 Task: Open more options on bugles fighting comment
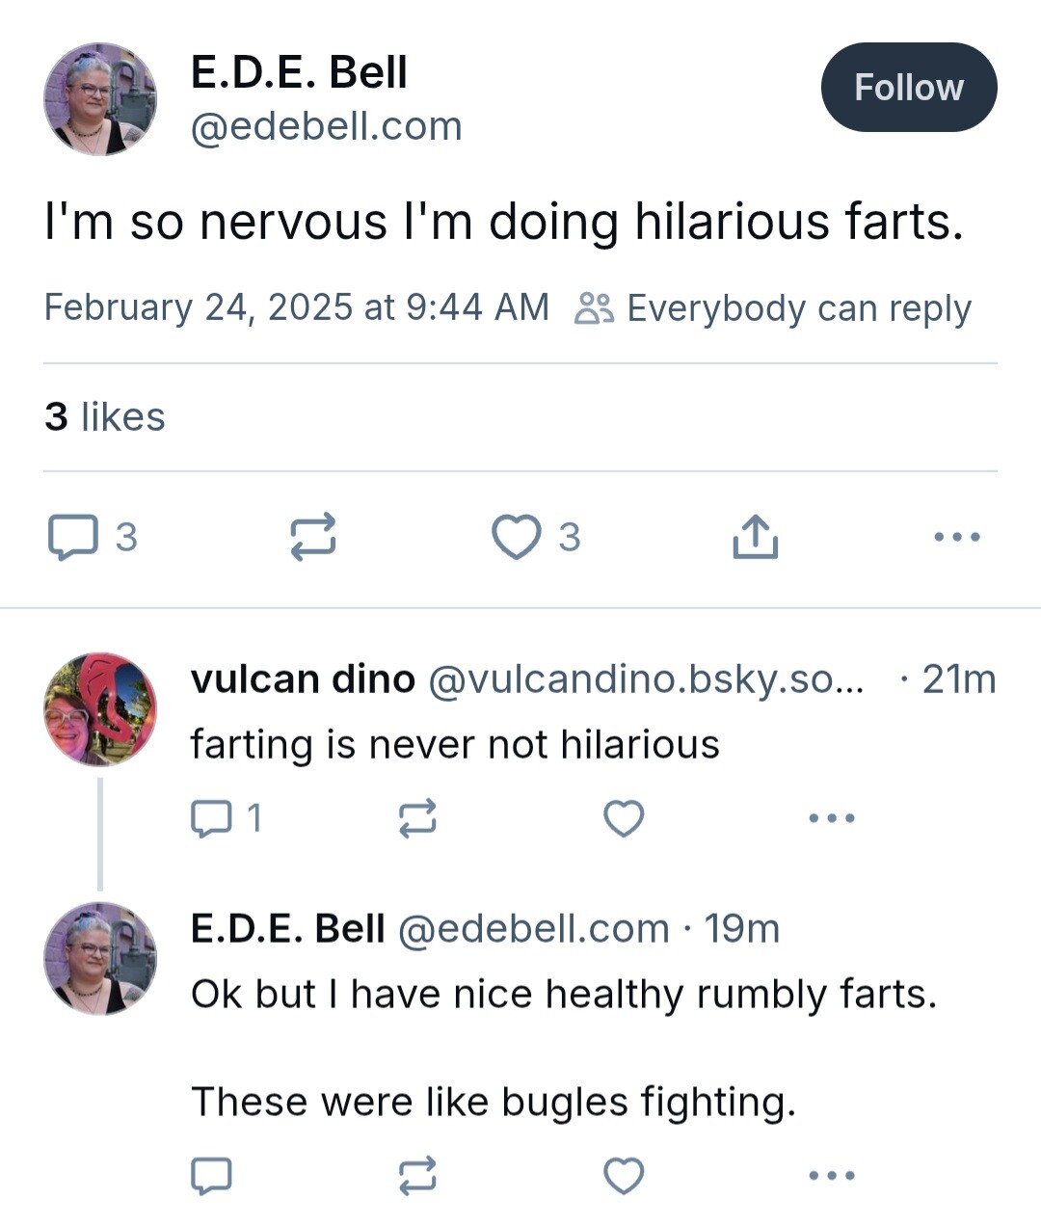click(x=832, y=1176)
